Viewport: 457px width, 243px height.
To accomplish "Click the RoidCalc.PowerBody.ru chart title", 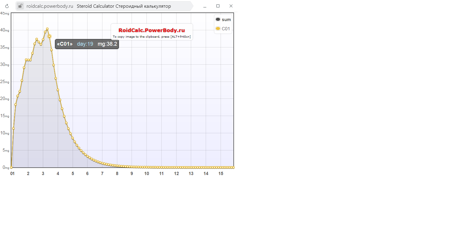I will [x=152, y=30].
